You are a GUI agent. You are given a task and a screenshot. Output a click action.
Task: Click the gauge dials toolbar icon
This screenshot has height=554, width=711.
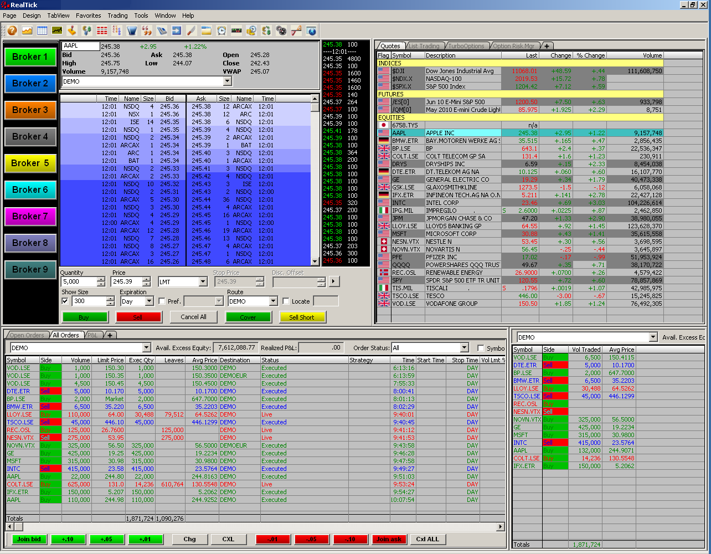[281, 30]
